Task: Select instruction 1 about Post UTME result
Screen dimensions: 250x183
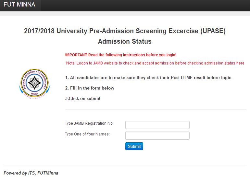Action: 148,78
